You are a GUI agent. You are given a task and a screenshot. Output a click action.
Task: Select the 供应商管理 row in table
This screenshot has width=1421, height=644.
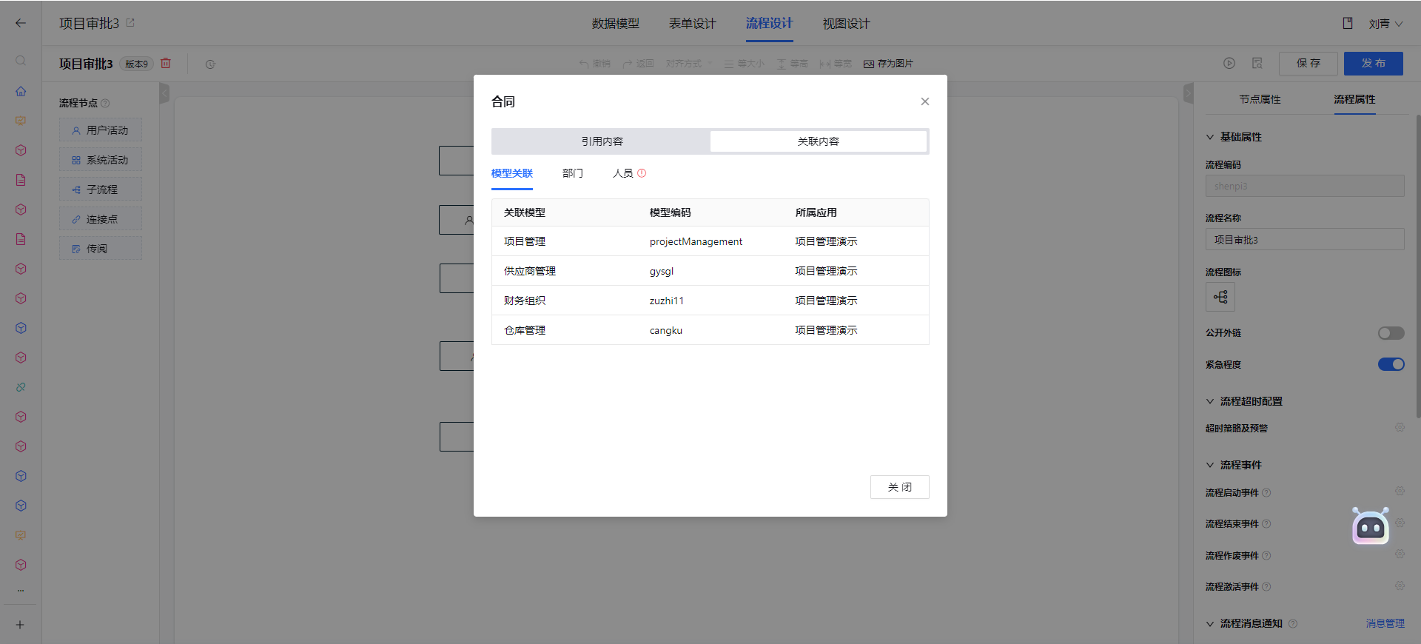(710, 271)
